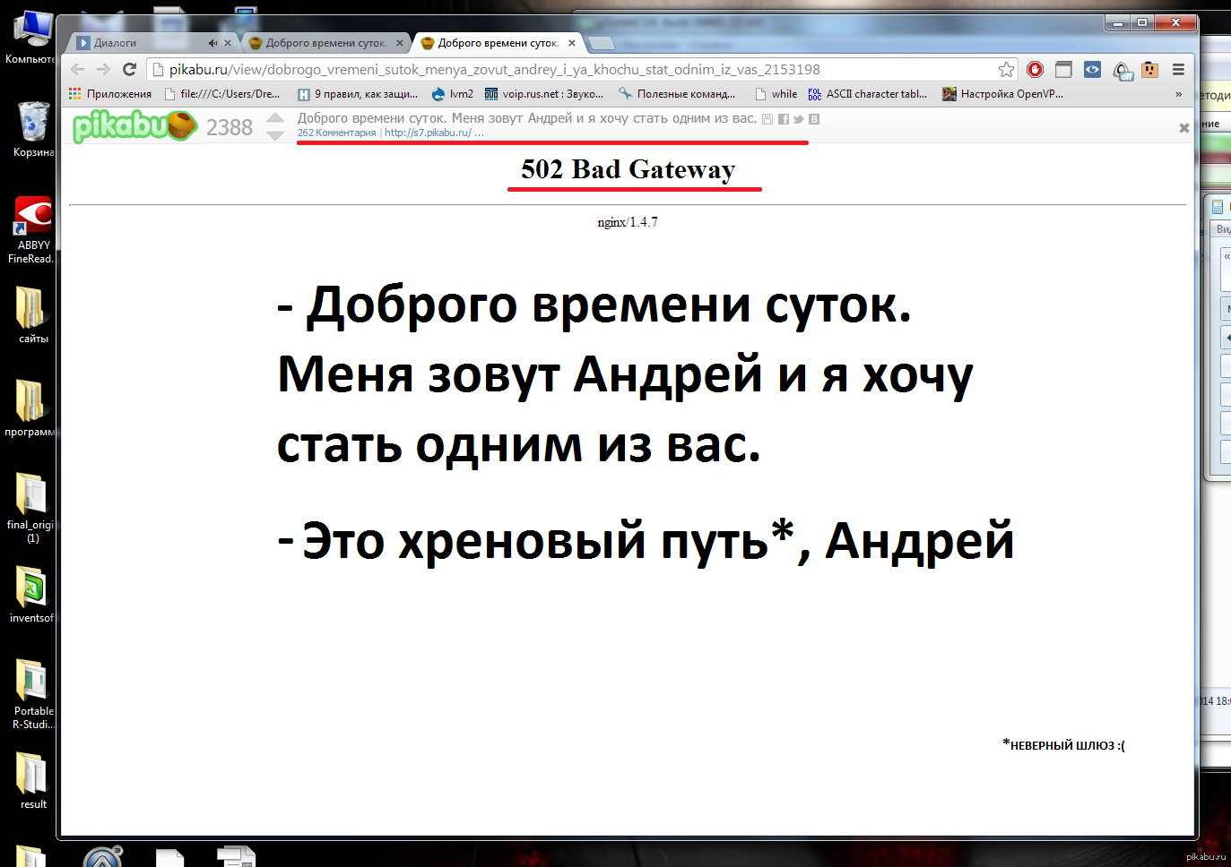The width and height of the screenshot is (1231, 867).
Task: Share the post on Twitter
Action: coord(798,119)
